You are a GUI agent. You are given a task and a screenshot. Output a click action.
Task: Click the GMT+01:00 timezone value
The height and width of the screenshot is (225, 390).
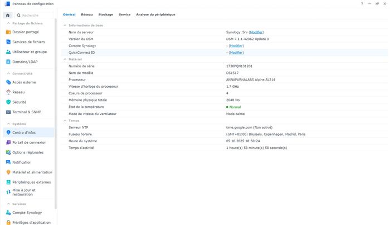[x=266, y=134]
